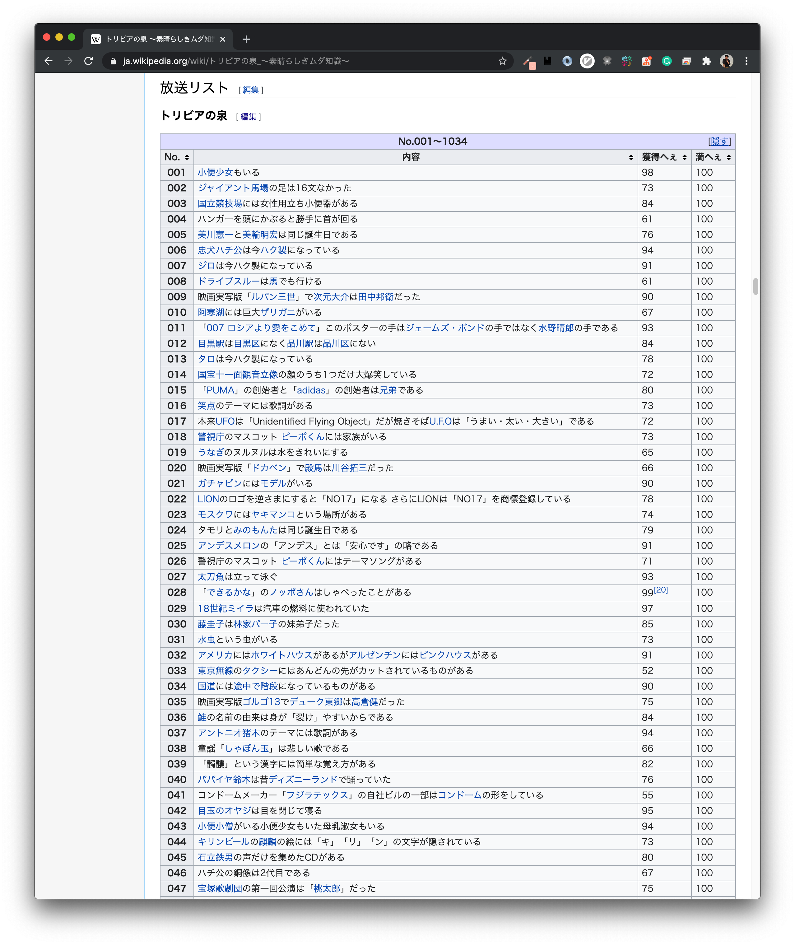
Task: Open the ドライブスルー link
Action: tap(229, 281)
